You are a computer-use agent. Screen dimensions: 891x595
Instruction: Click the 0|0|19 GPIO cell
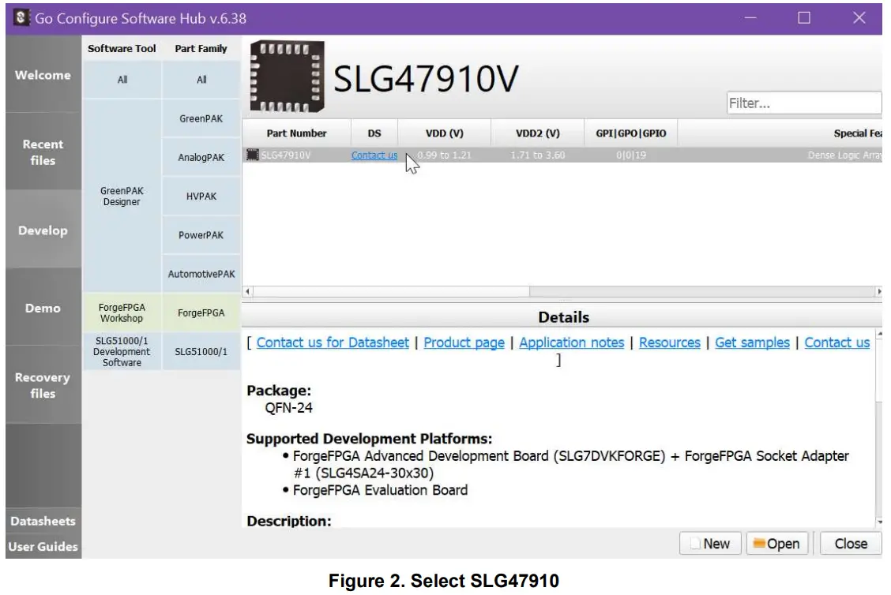(x=631, y=155)
